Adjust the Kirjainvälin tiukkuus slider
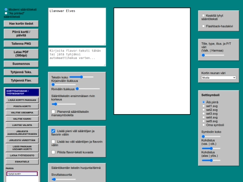The image size is (243, 182). tap(63, 84)
